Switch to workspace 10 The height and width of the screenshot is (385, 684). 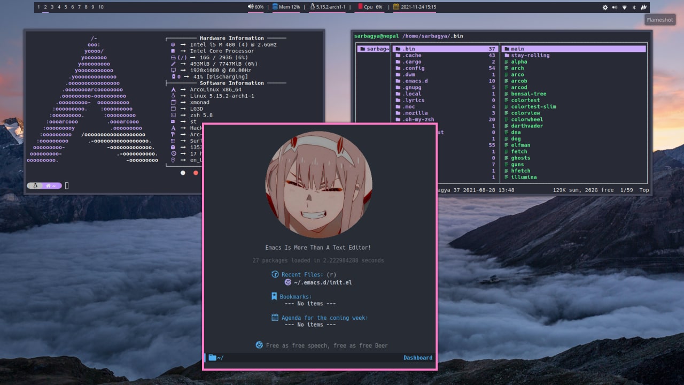pyautogui.click(x=100, y=7)
